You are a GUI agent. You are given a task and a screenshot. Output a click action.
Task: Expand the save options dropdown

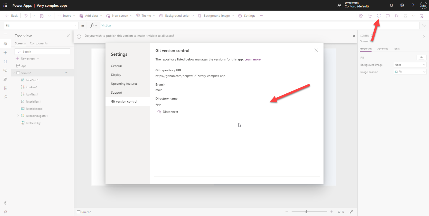click(x=413, y=16)
